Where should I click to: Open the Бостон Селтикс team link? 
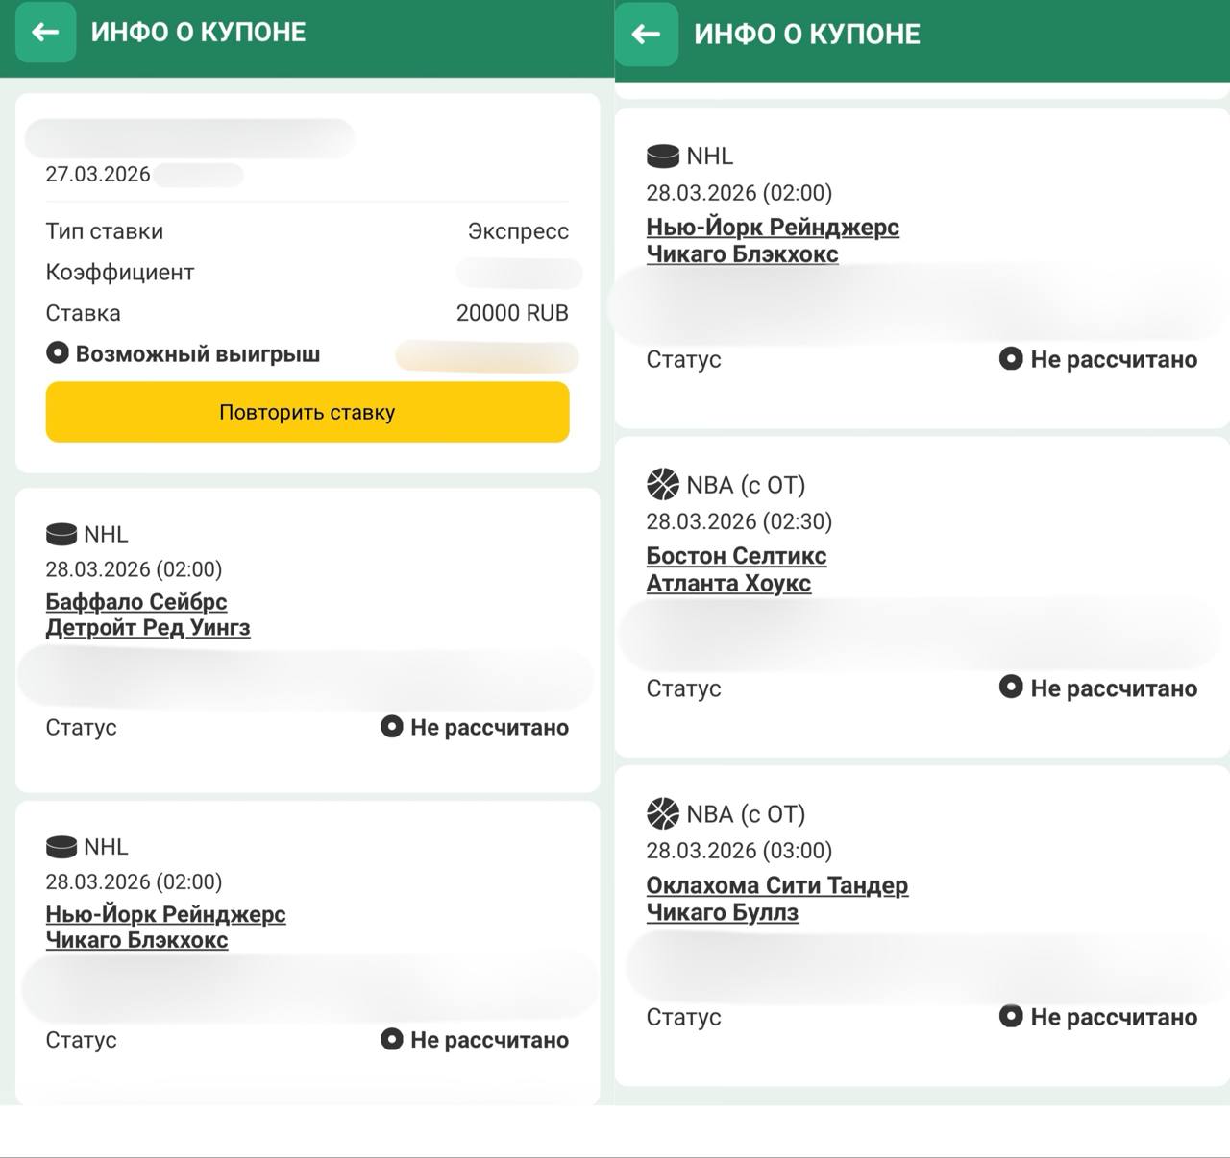point(736,556)
